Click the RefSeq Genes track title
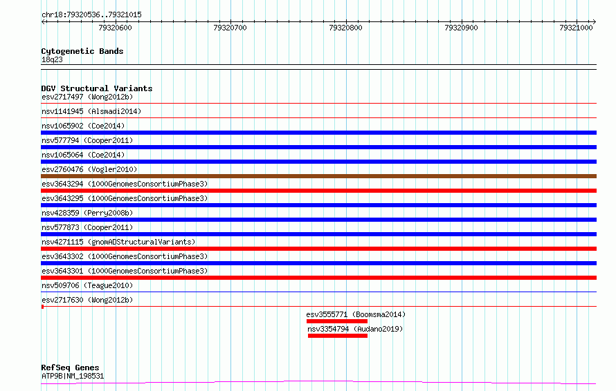Image resolution: width=616 pixels, height=391 pixels. pos(70,368)
